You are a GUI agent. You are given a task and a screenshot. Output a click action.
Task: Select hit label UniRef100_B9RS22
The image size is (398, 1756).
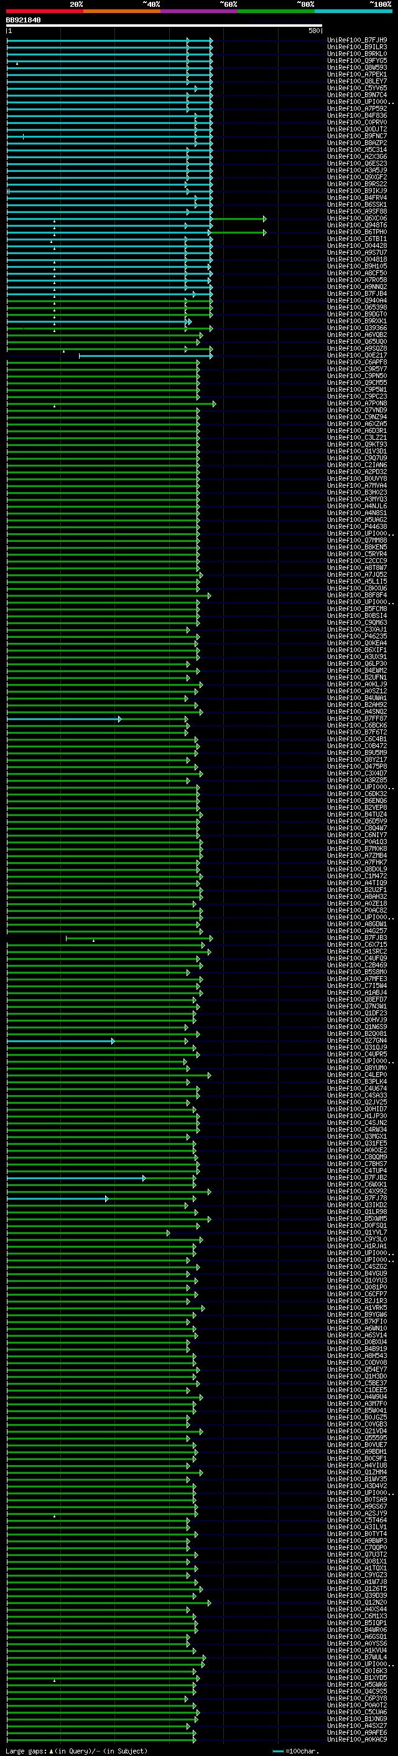point(357,184)
